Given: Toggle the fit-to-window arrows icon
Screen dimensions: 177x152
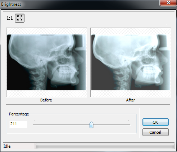Looking at the screenshot, I should (19, 18).
